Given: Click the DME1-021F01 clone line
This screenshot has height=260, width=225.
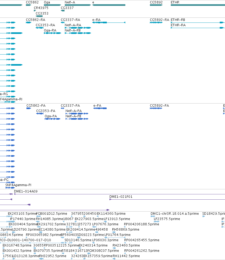Looking at the screenshot, I should click(167, 199).
